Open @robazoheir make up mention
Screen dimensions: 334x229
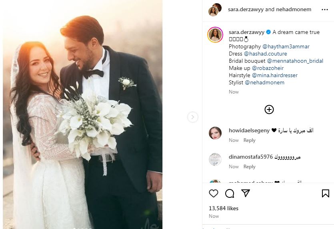[268, 68]
